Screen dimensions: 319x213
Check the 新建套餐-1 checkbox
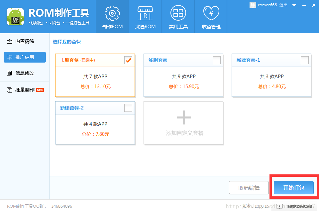[305, 60]
